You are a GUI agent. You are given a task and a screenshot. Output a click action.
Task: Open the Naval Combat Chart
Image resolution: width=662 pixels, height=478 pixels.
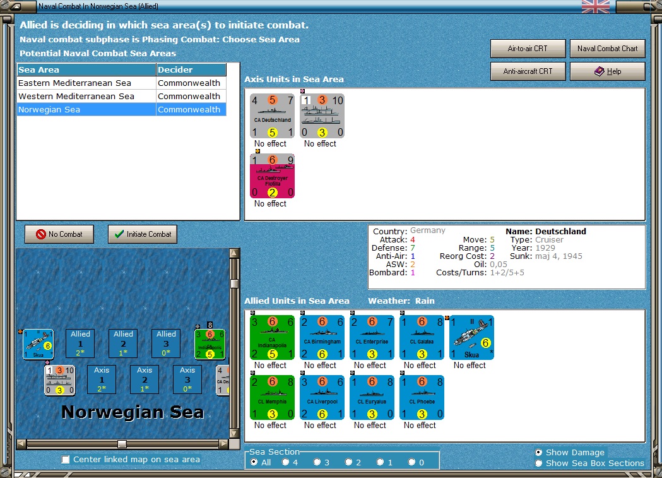click(608, 49)
